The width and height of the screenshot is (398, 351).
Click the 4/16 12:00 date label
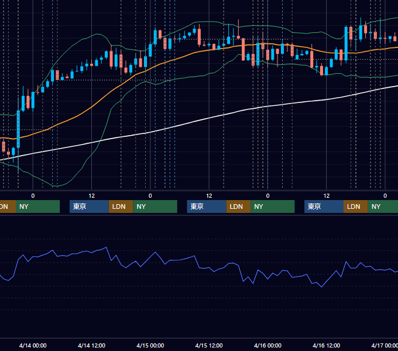point(326,345)
